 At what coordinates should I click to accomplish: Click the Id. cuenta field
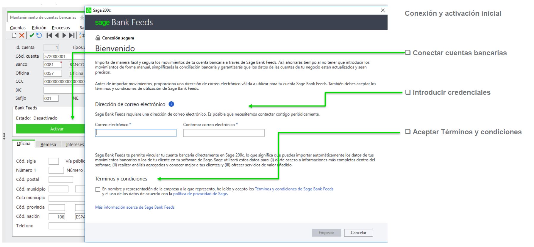[x=51, y=48]
